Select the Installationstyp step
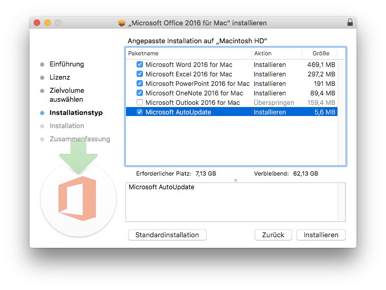386x290 pixels. (76, 113)
